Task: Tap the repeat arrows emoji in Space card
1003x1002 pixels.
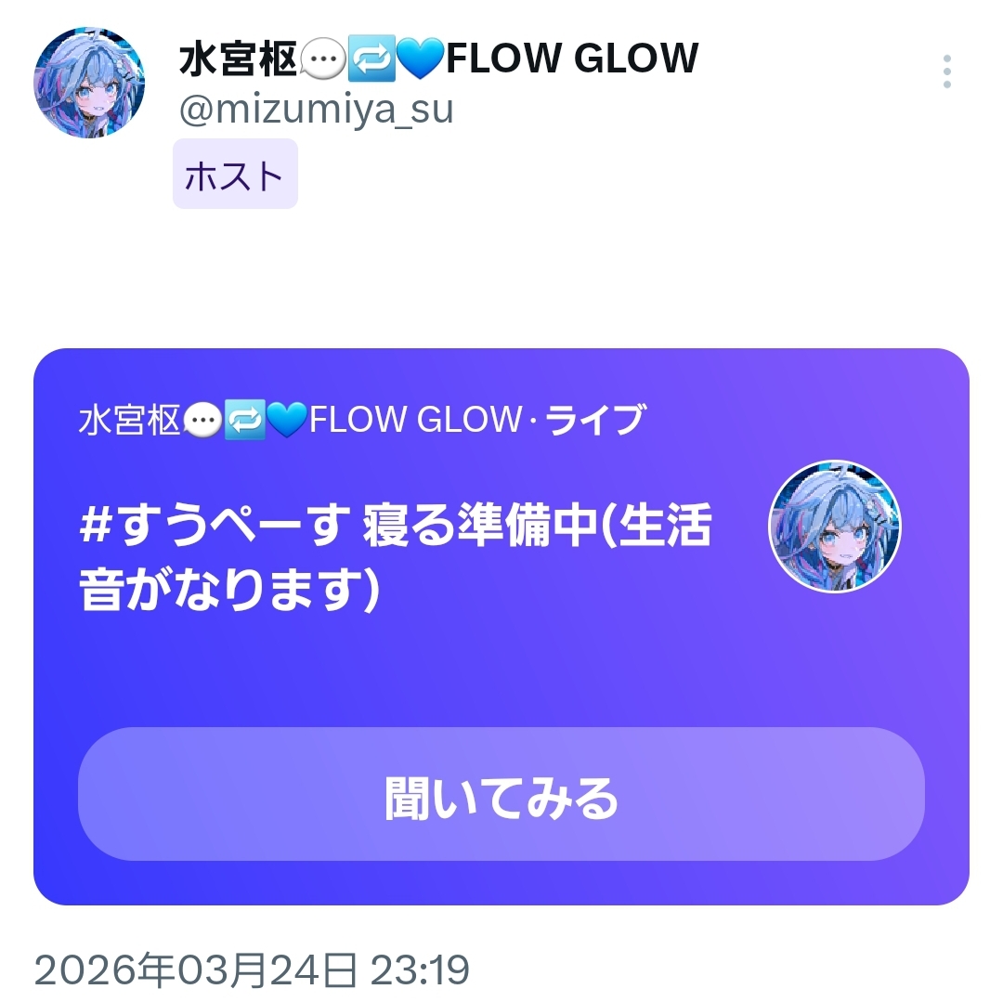Action: [x=244, y=420]
